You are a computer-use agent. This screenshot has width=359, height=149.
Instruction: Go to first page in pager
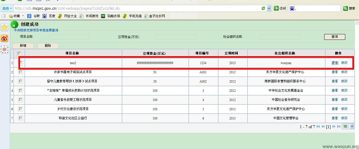(x=318, y=127)
